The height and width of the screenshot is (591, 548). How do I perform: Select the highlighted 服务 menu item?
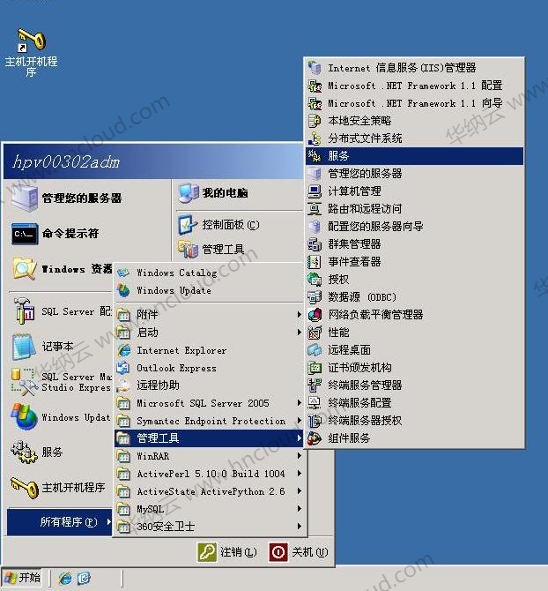pos(415,155)
